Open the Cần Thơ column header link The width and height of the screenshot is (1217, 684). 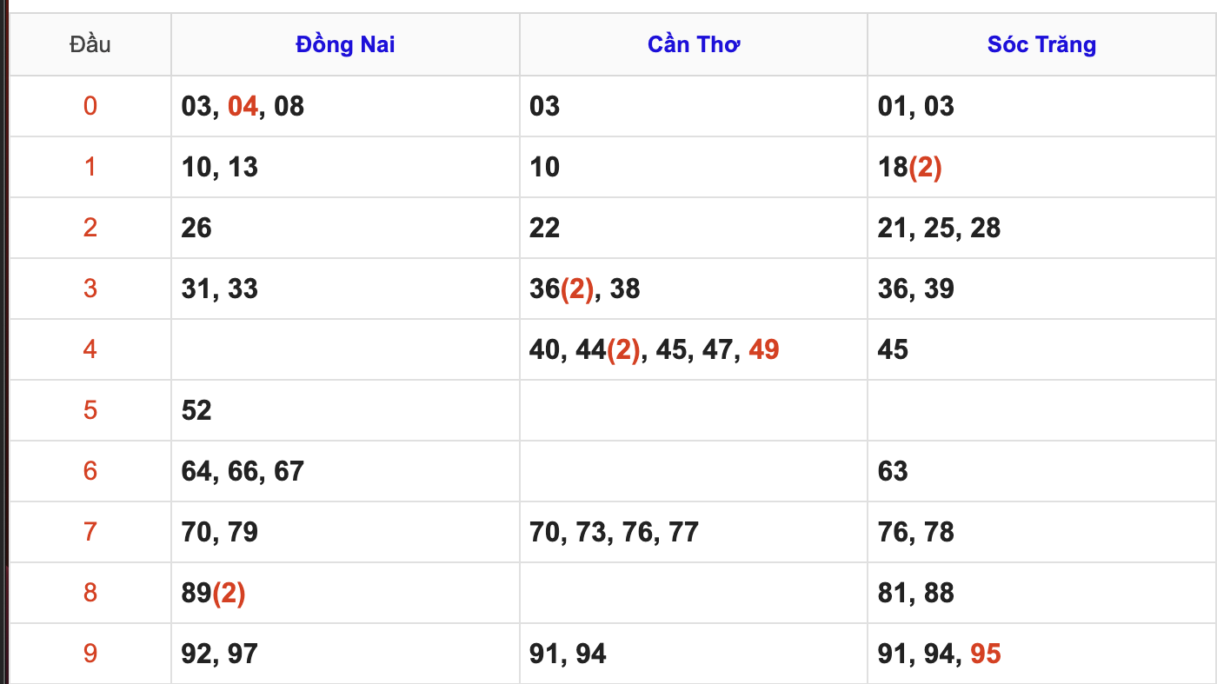pos(693,44)
